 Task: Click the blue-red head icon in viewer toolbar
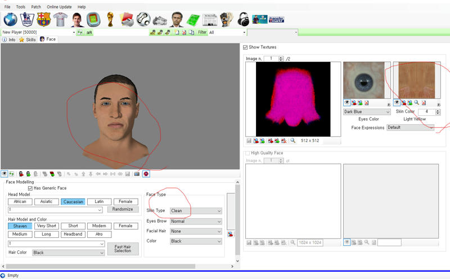coord(146,174)
